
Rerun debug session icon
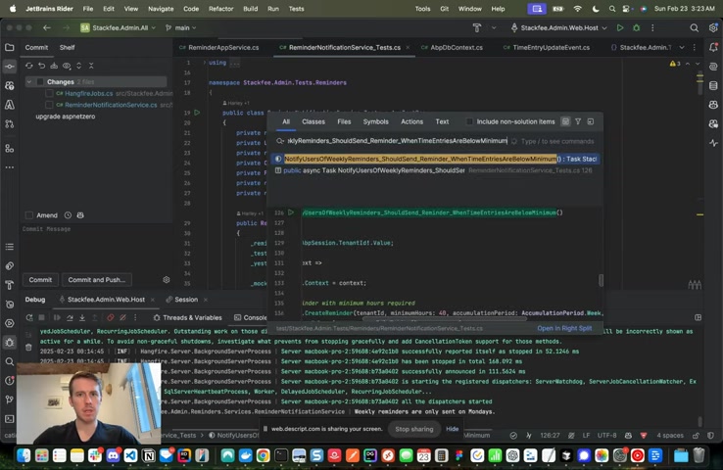[29, 317]
